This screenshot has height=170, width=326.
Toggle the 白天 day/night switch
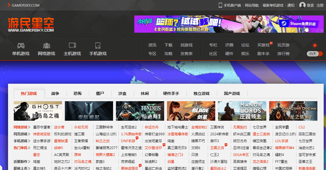(x=315, y=54)
